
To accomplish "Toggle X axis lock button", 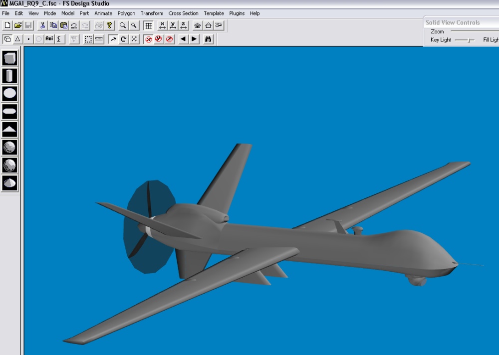I will point(162,25).
